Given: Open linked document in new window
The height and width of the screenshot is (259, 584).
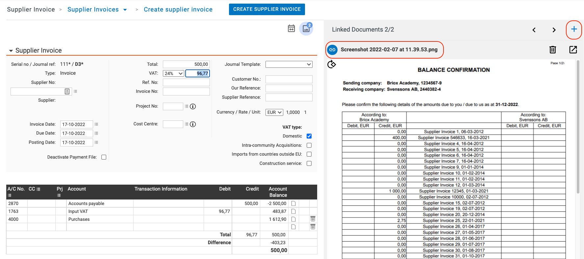Looking at the screenshot, I should [x=573, y=50].
